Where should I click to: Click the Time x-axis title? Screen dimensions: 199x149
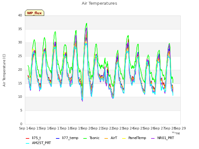176,133
